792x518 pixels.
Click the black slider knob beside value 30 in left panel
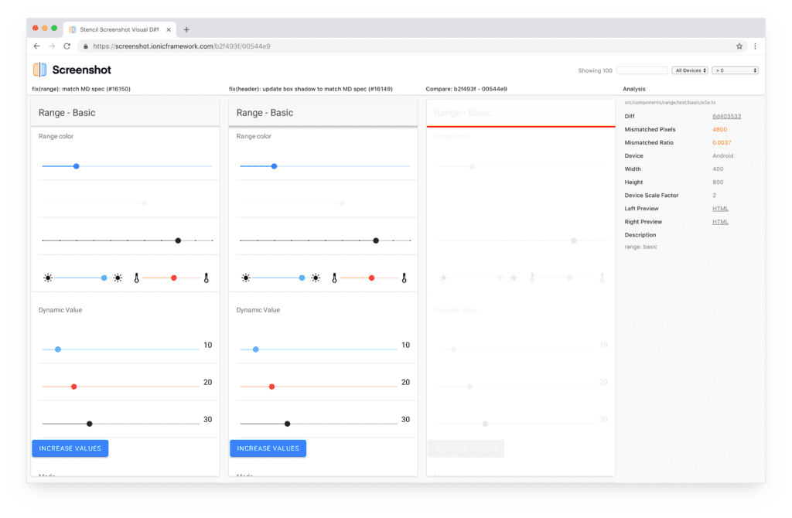tap(90, 424)
